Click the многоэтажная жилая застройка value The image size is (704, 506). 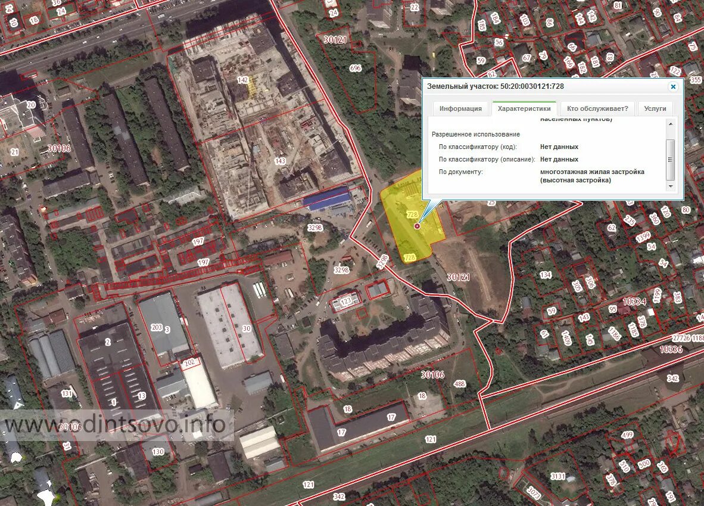coord(592,176)
